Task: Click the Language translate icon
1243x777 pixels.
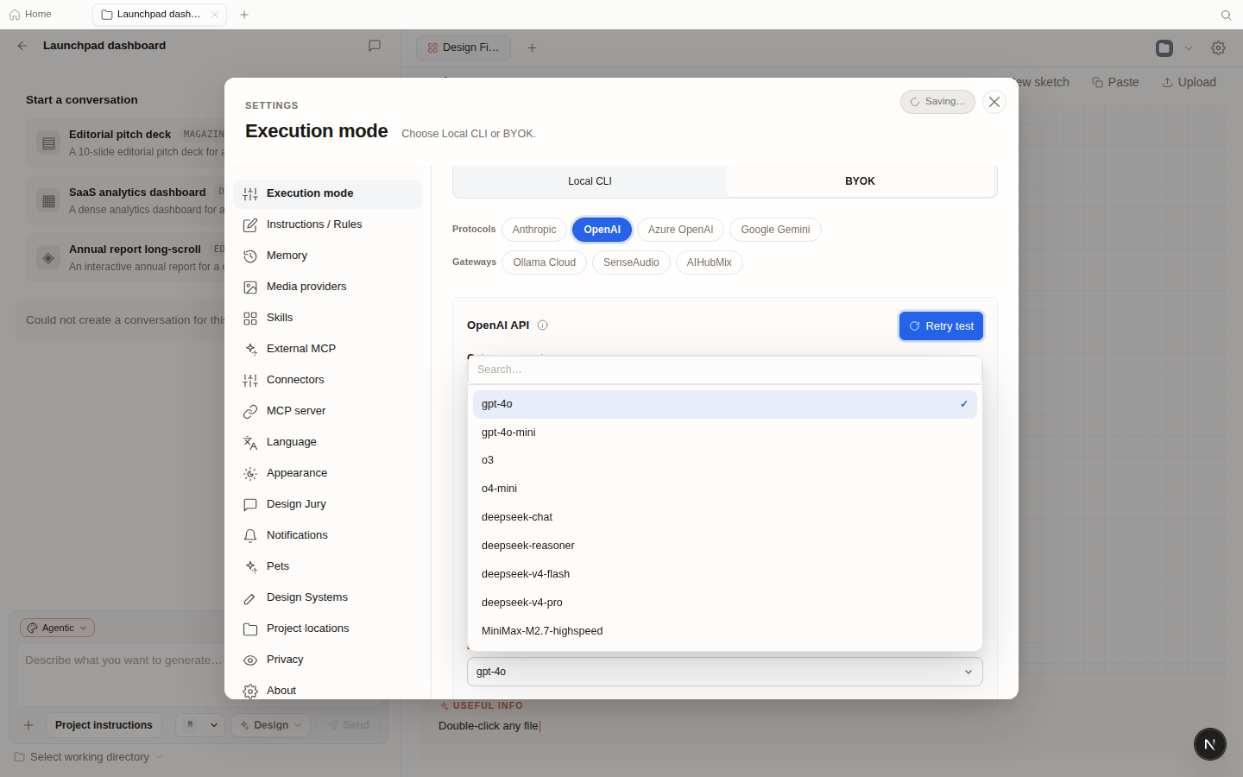Action: 250,443
